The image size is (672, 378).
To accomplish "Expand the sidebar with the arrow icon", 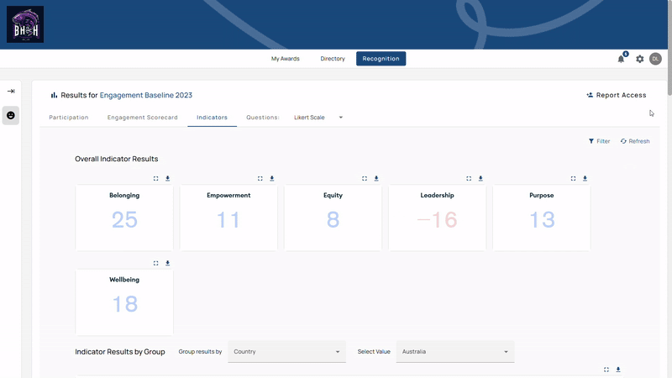I will (11, 92).
